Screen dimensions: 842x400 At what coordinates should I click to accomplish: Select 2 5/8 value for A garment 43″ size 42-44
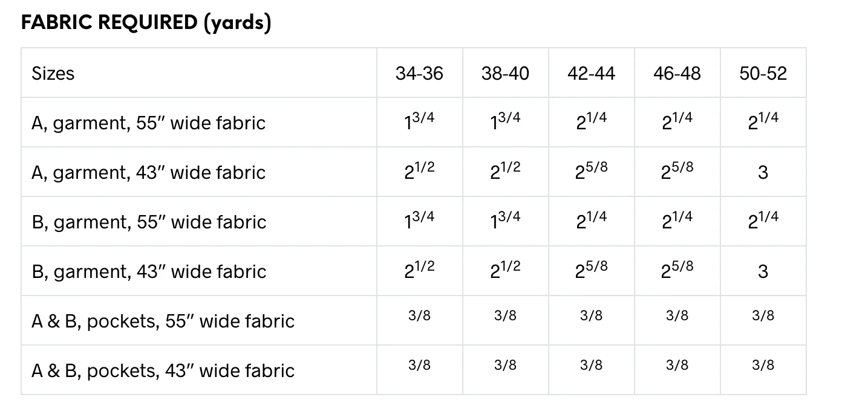pyautogui.click(x=591, y=170)
